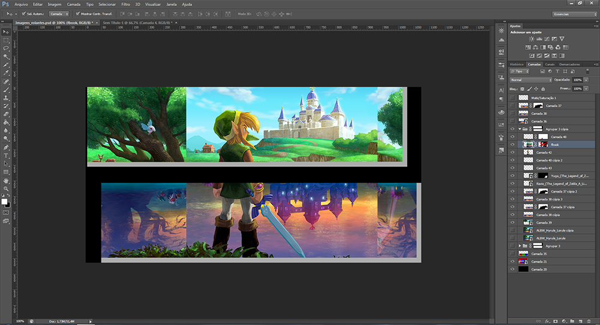
Task: Select the Crop tool
Action: pyautogui.click(x=6, y=65)
